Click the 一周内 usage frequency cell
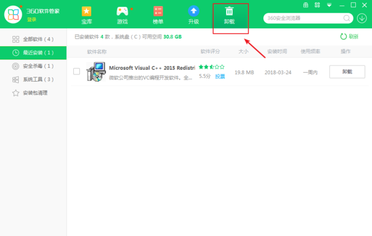372x236 pixels. pos(310,73)
